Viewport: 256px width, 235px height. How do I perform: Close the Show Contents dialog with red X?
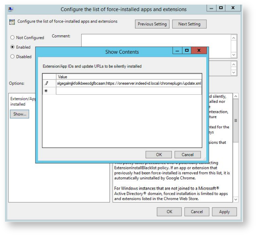(x=199, y=51)
